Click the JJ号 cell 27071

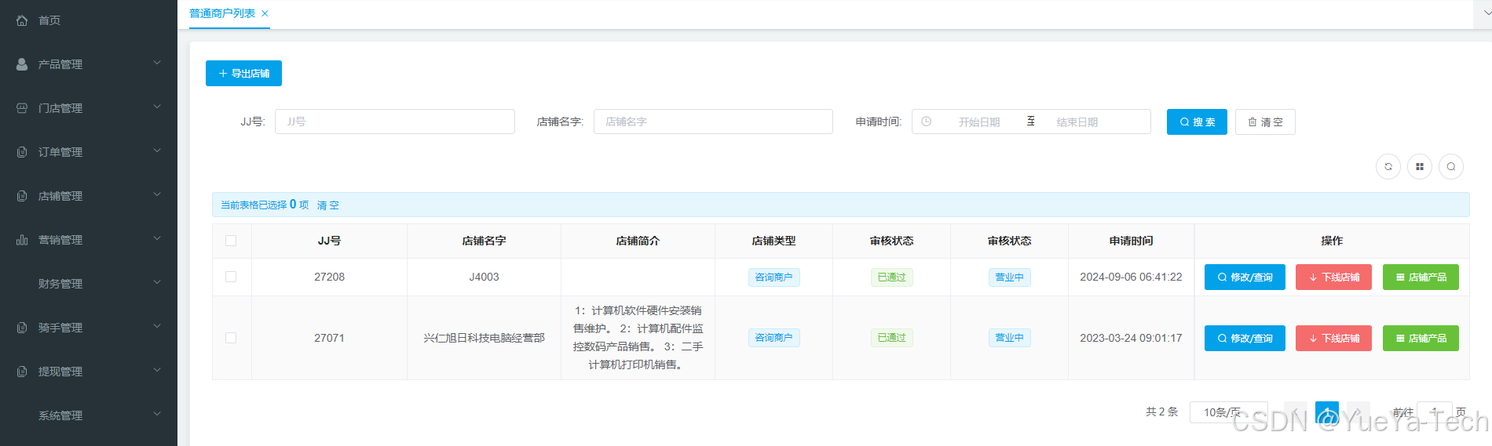(329, 338)
